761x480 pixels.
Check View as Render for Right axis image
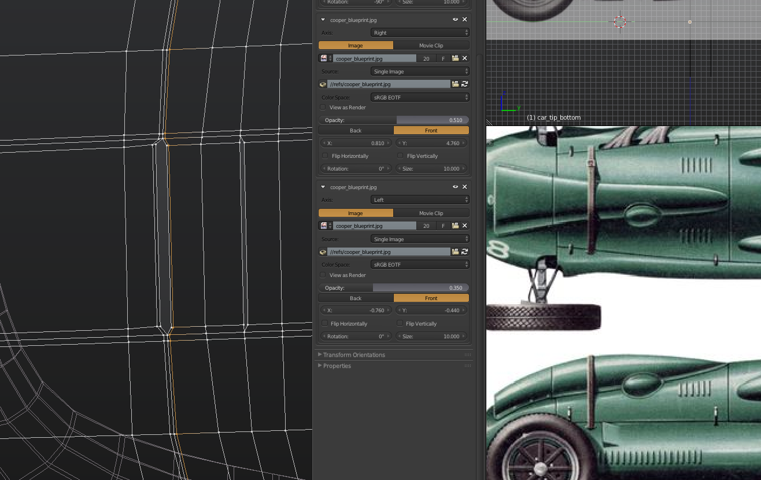coord(323,108)
